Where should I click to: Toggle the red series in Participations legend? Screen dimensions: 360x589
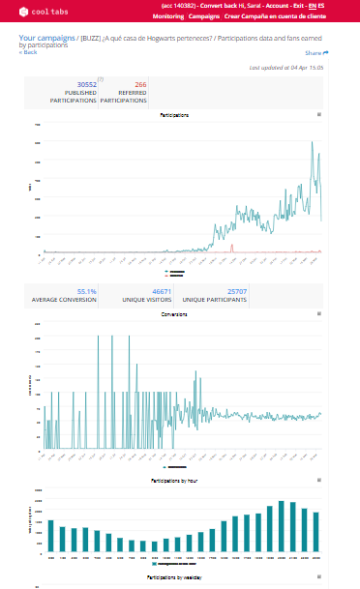tap(174, 276)
